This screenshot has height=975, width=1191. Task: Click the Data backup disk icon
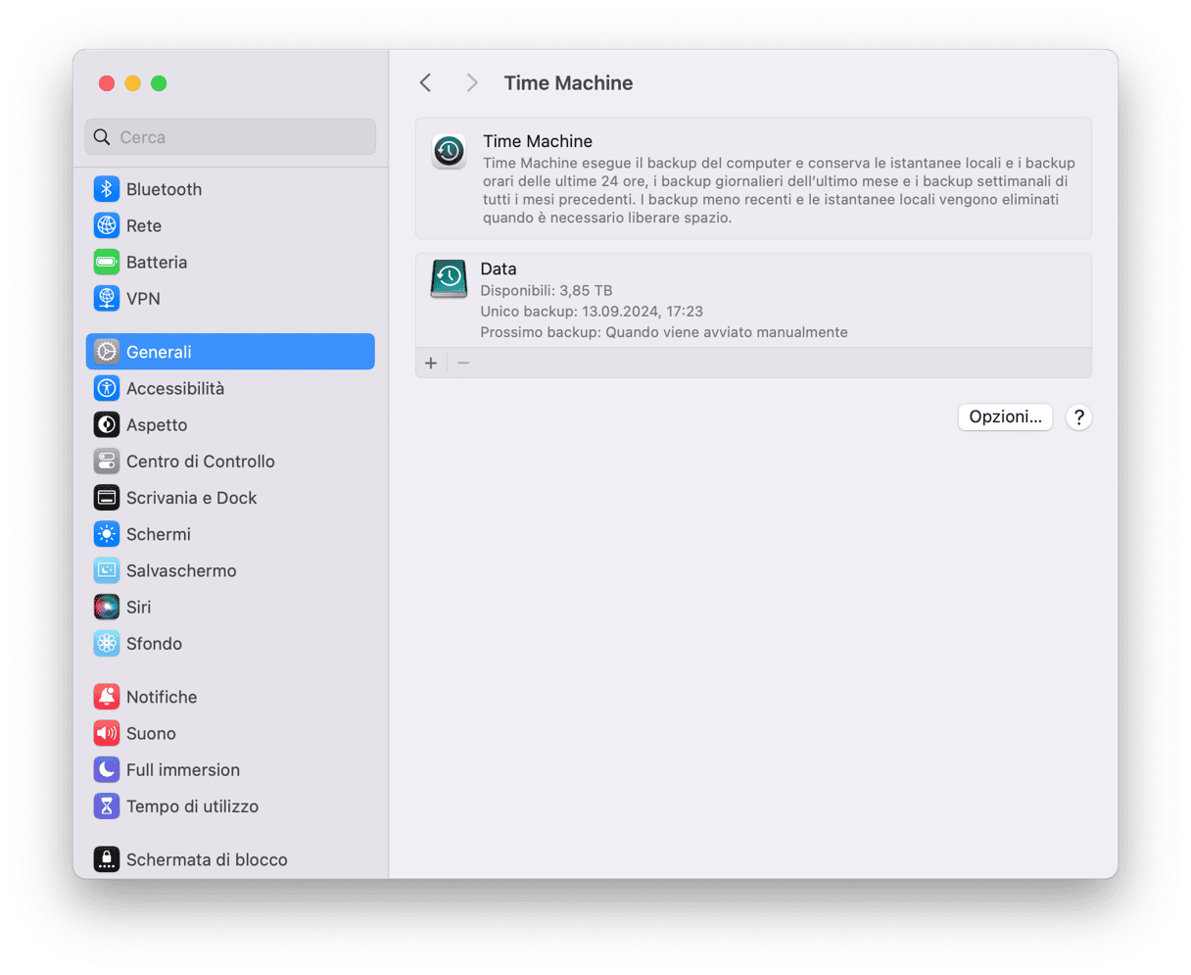coord(449,278)
